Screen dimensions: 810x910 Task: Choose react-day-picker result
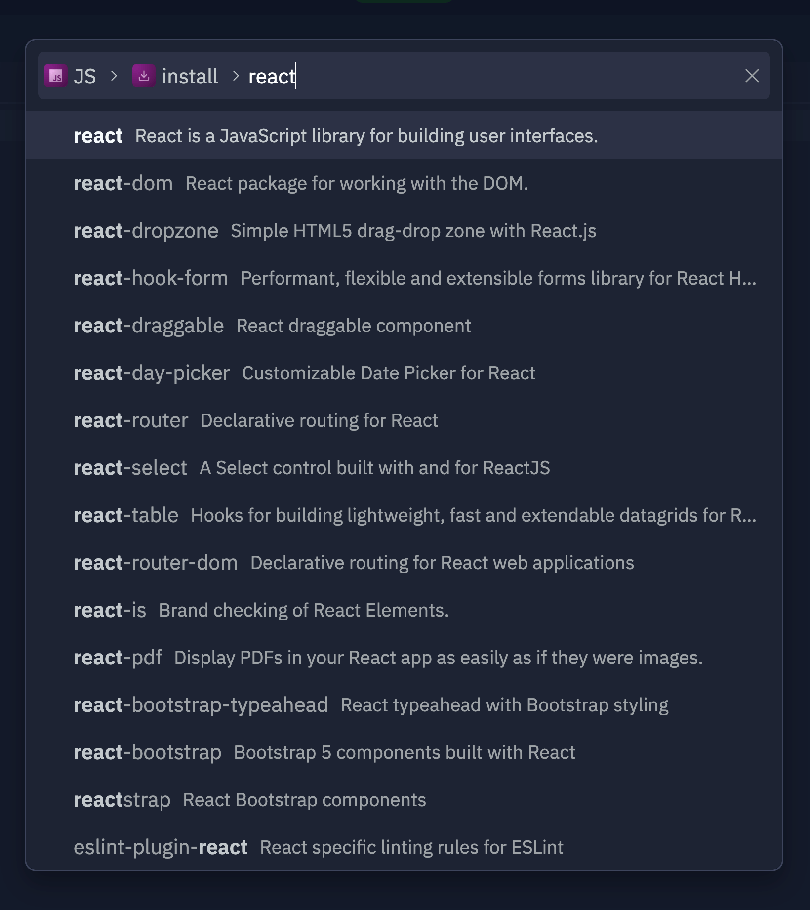click(404, 372)
